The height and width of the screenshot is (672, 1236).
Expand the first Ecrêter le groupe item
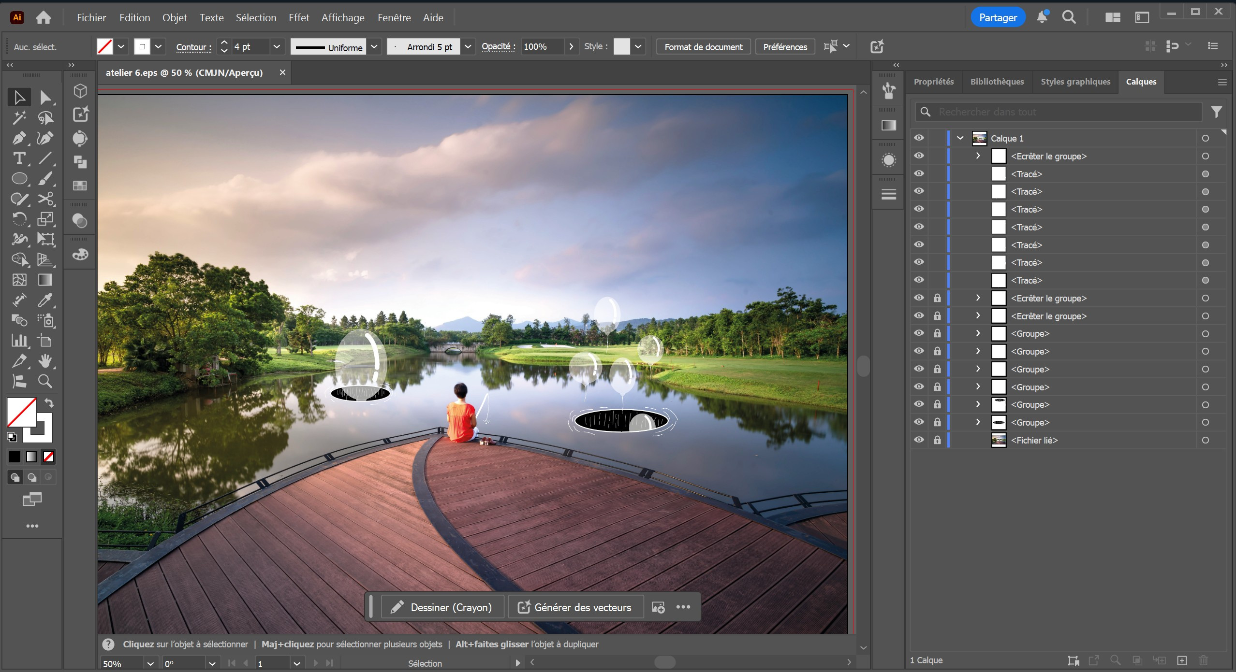point(978,156)
